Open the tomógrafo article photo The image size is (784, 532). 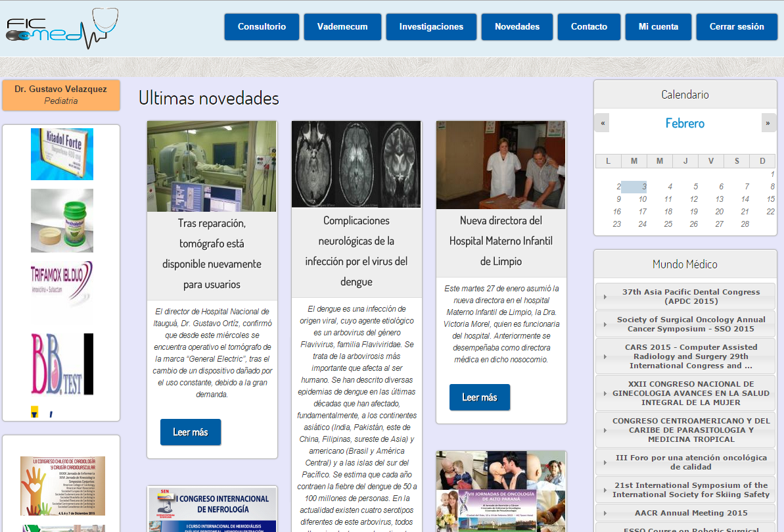pyautogui.click(x=212, y=166)
